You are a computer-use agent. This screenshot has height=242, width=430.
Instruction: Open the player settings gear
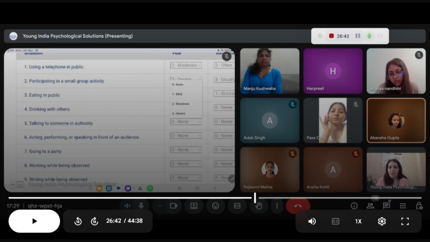[382, 221]
